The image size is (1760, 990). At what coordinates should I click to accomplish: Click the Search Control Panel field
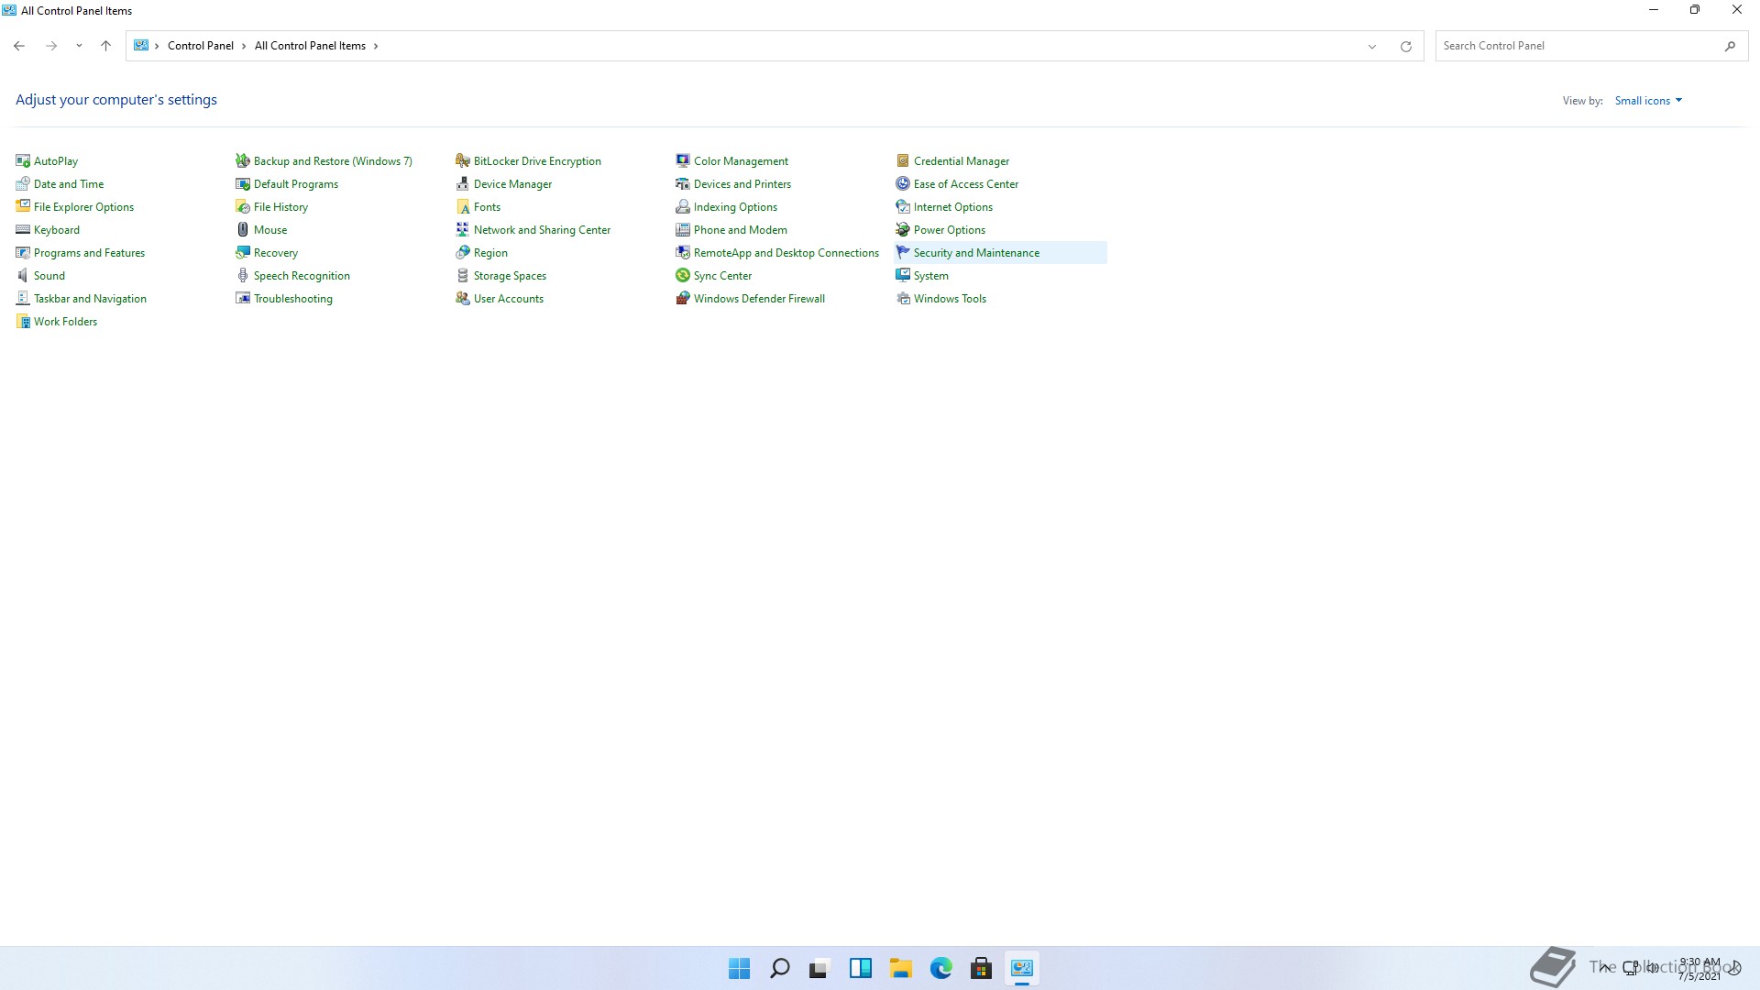click(x=1592, y=46)
